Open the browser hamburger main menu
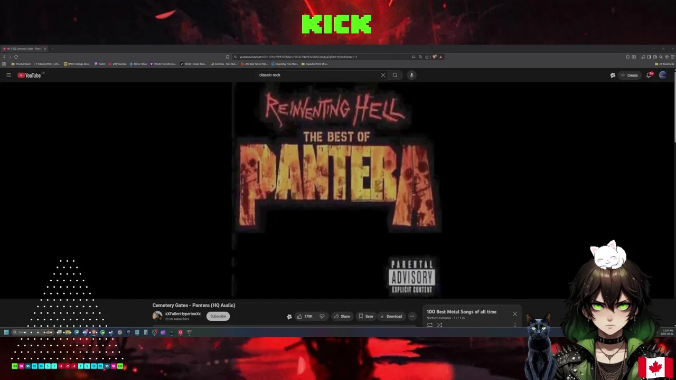The width and height of the screenshot is (676, 380). (672, 56)
